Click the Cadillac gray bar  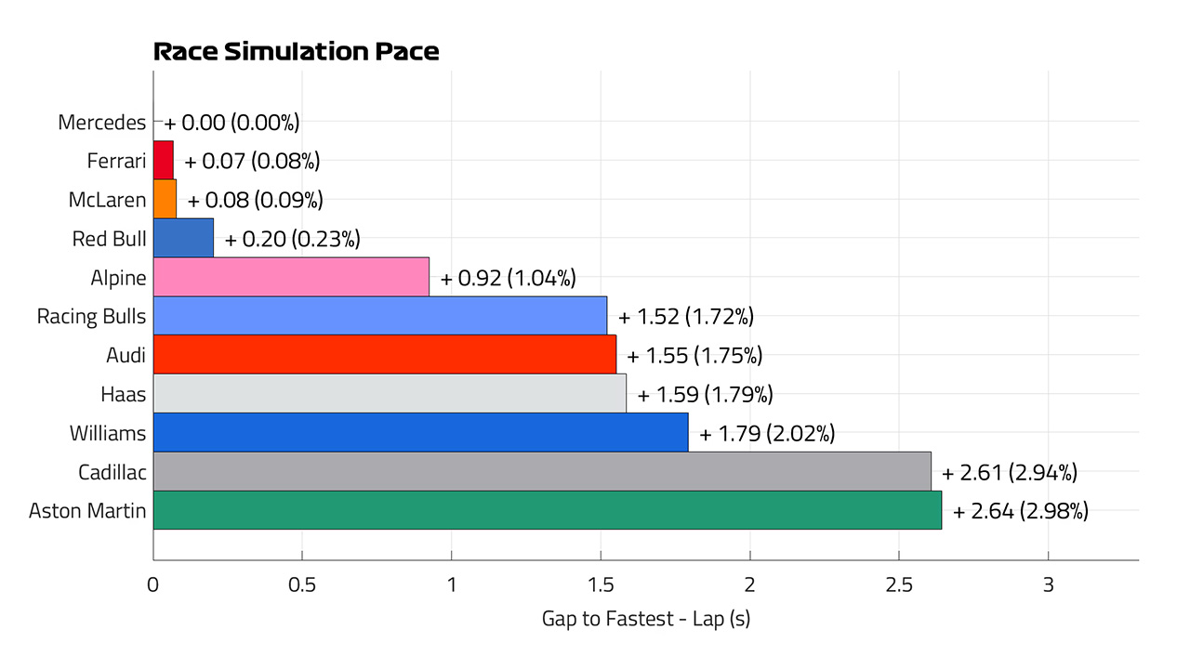click(542, 471)
